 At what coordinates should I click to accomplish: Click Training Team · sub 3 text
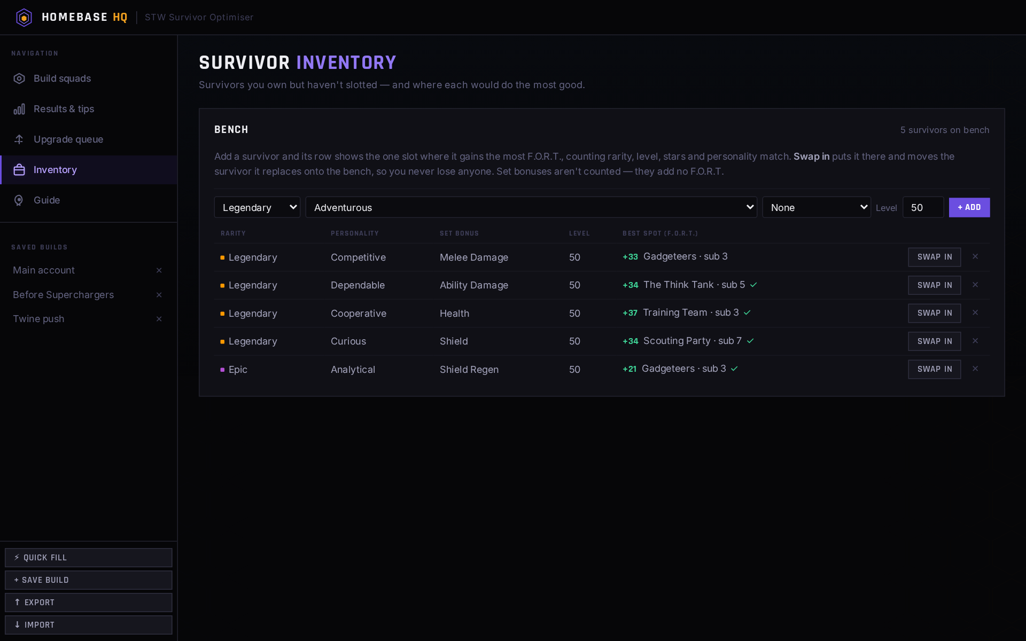(x=691, y=312)
